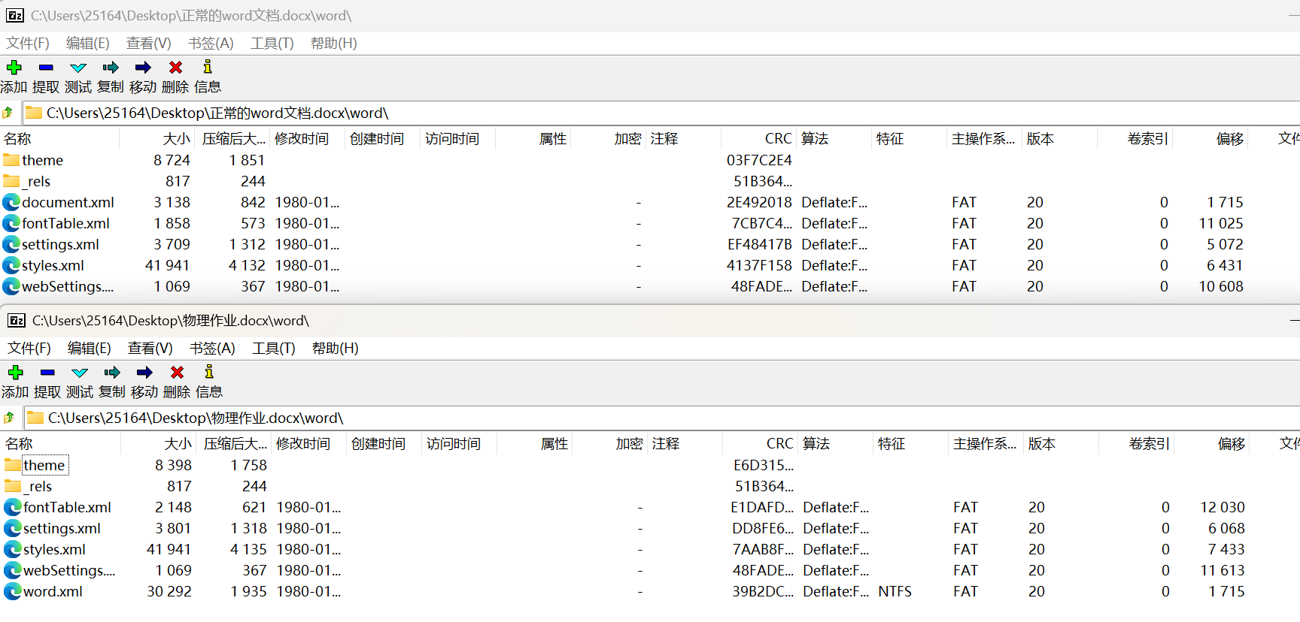Click the up-folder icon beside the 正常的word文档.docx path
Viewport: 1300px width, 622px height.
(x=8, y=113)
